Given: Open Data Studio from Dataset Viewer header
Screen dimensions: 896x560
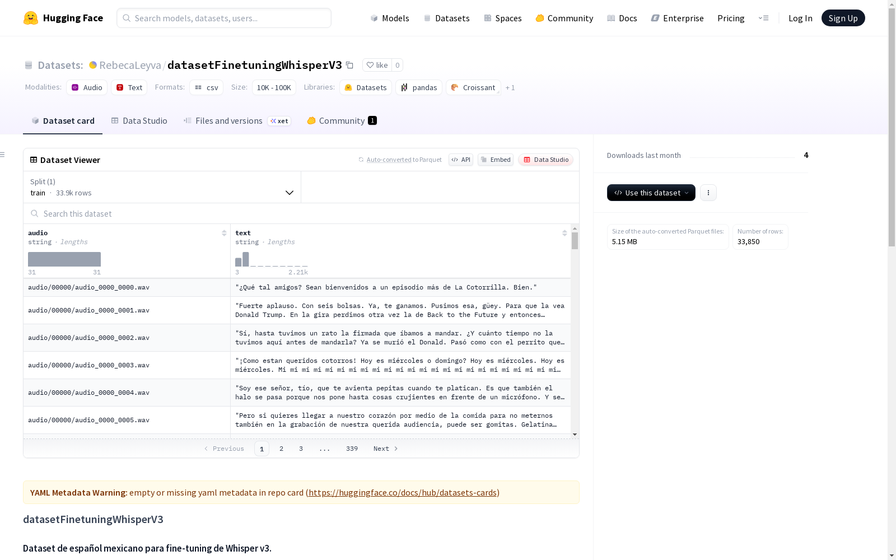Looking at the screenshot, I should point(546,160).
